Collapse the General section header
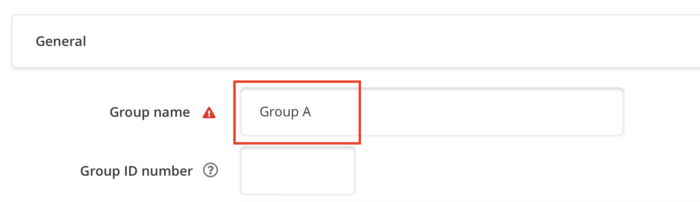 click(356, 41)
